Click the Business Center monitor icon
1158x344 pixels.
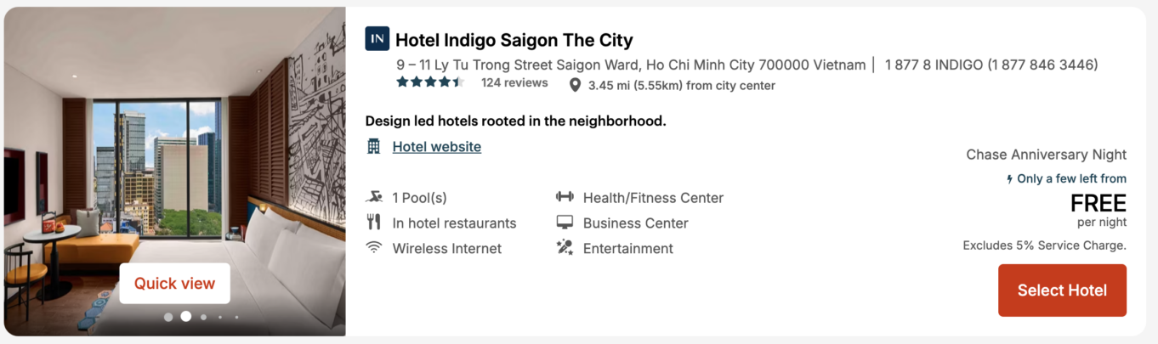565,223
